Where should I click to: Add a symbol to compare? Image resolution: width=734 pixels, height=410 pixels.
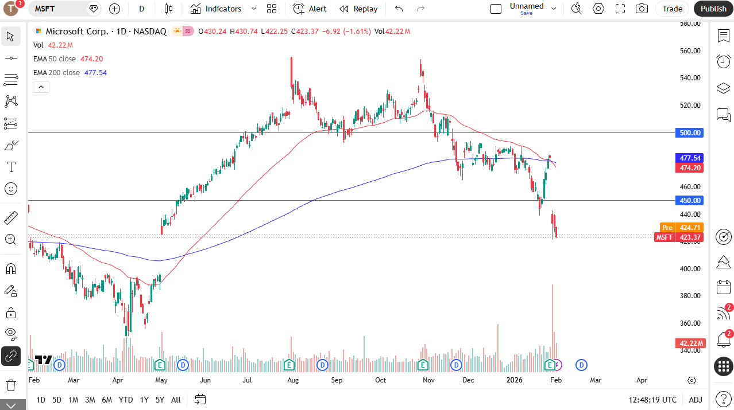pos(114,9)
